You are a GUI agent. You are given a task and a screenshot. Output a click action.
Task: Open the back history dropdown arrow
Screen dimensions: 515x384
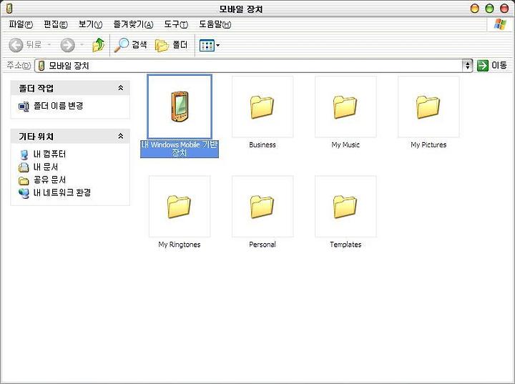coord(49,44)
